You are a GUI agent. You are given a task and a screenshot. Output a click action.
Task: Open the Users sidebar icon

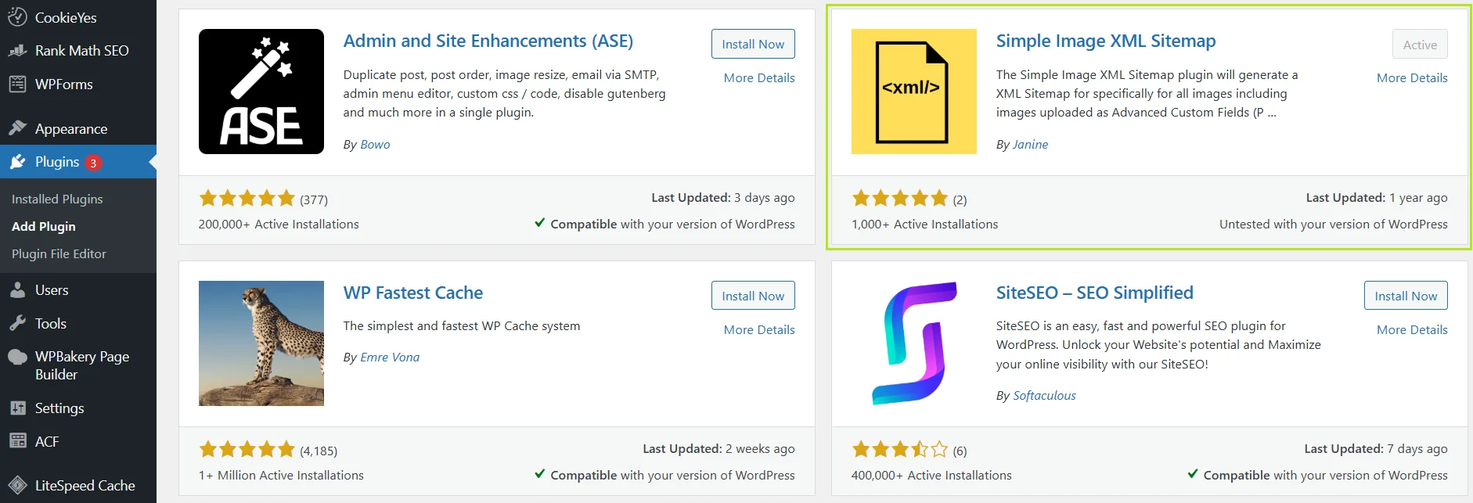point(16,289)
